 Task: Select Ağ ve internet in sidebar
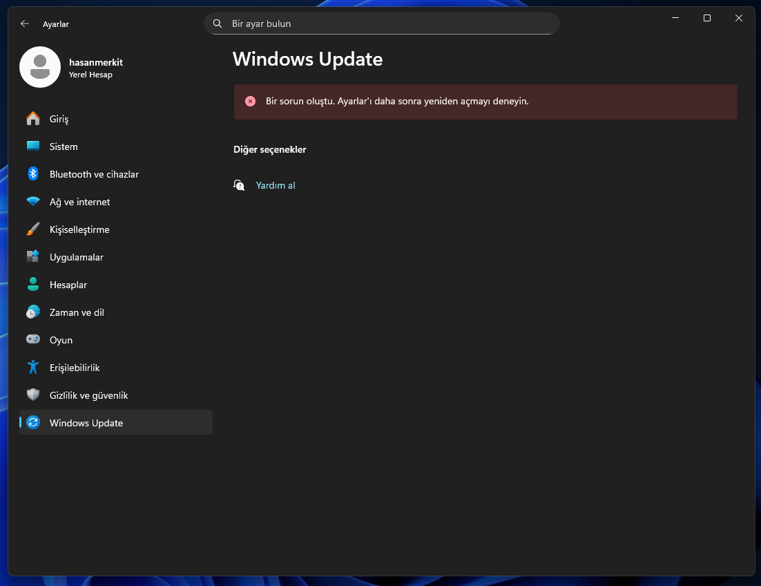click(116, 202)
